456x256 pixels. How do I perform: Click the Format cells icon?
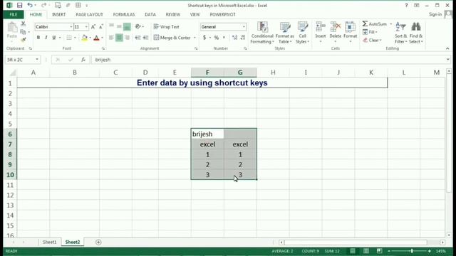350,27
